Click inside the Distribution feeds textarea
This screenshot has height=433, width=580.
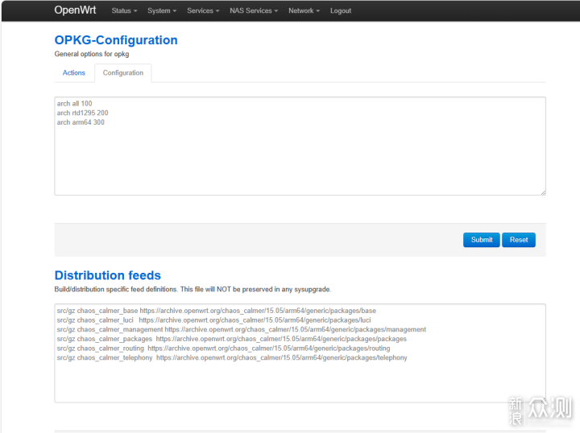[300, 353]
